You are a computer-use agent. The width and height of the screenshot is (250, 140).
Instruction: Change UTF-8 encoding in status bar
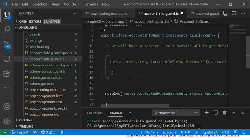click(185, 132)
